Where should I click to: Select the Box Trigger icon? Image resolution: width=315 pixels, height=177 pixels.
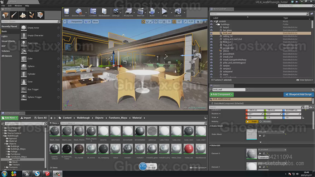click(24, 89)
